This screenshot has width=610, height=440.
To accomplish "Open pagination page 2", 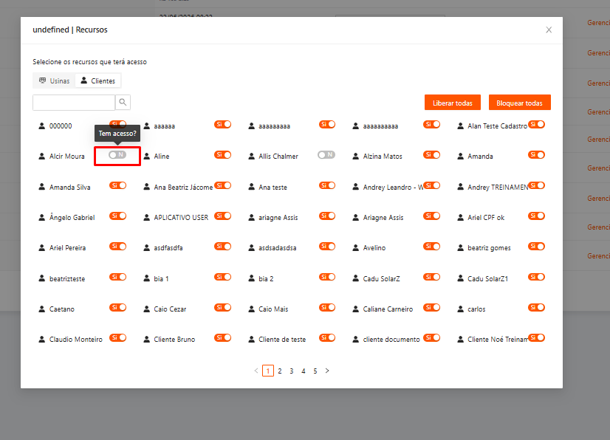I will point(280,371).
